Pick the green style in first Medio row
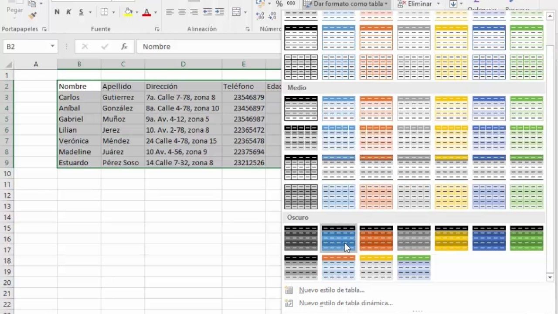This screenshot has height=314, width=558. tap(527, 108)
